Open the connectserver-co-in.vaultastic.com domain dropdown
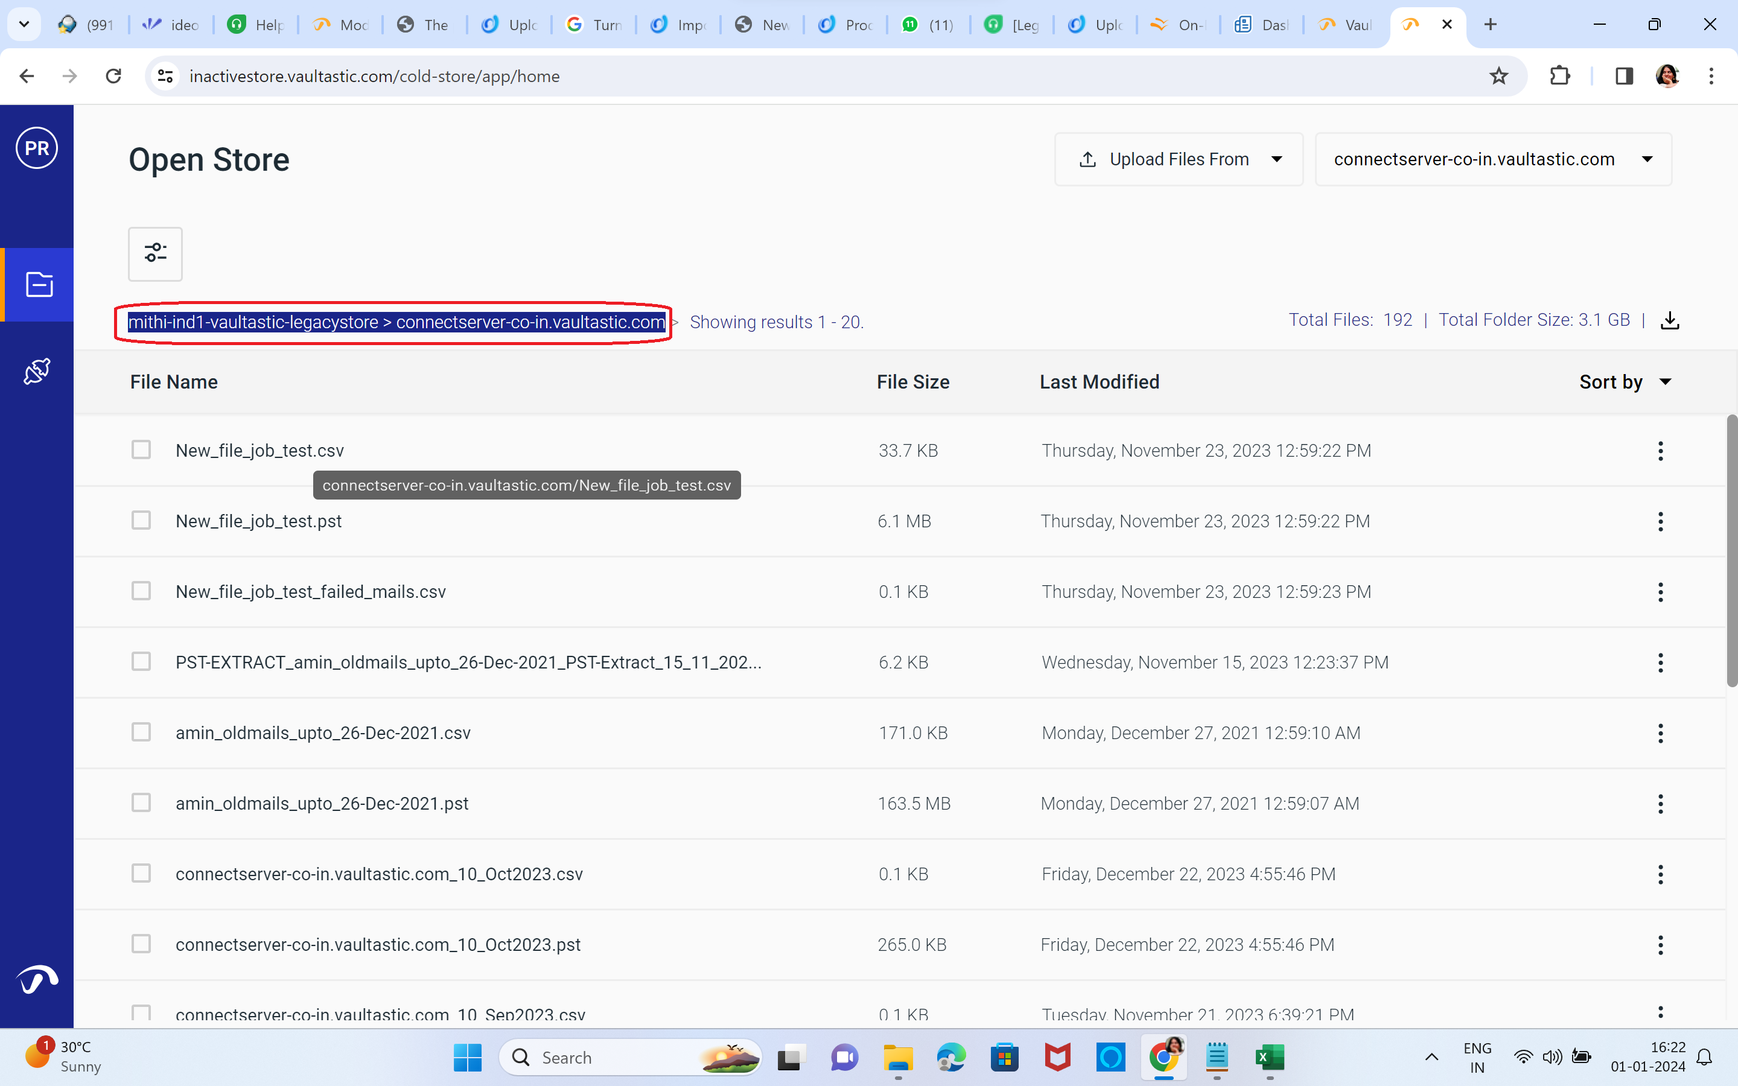1738x1086 pixels. click(1492, 159)
